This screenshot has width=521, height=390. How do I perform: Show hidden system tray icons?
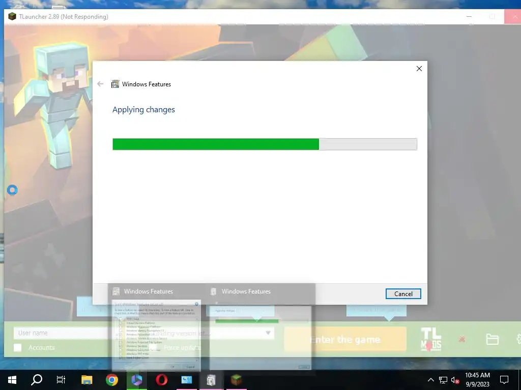click(x=430, y=380)
